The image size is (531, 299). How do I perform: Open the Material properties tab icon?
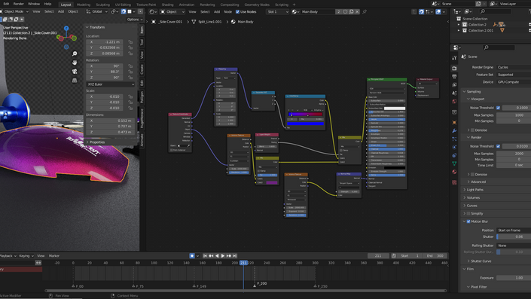pos(454,172)
